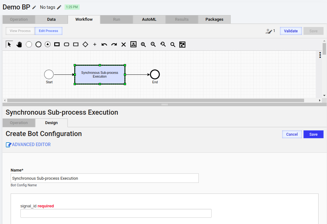Select the Synchronous Sub-process Execution node

pyautogui.click(x=100, y=74)
